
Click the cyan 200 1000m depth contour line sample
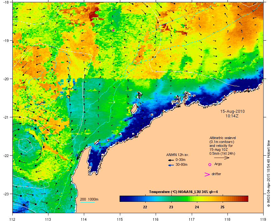pyautogui.click(x=87, y=202)
